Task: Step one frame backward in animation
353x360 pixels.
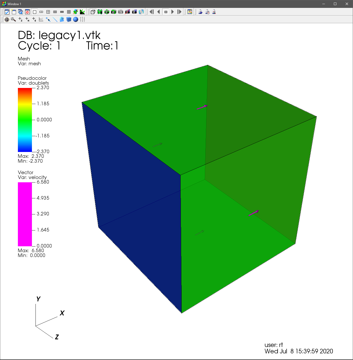Action: click(x=152, y=12)
